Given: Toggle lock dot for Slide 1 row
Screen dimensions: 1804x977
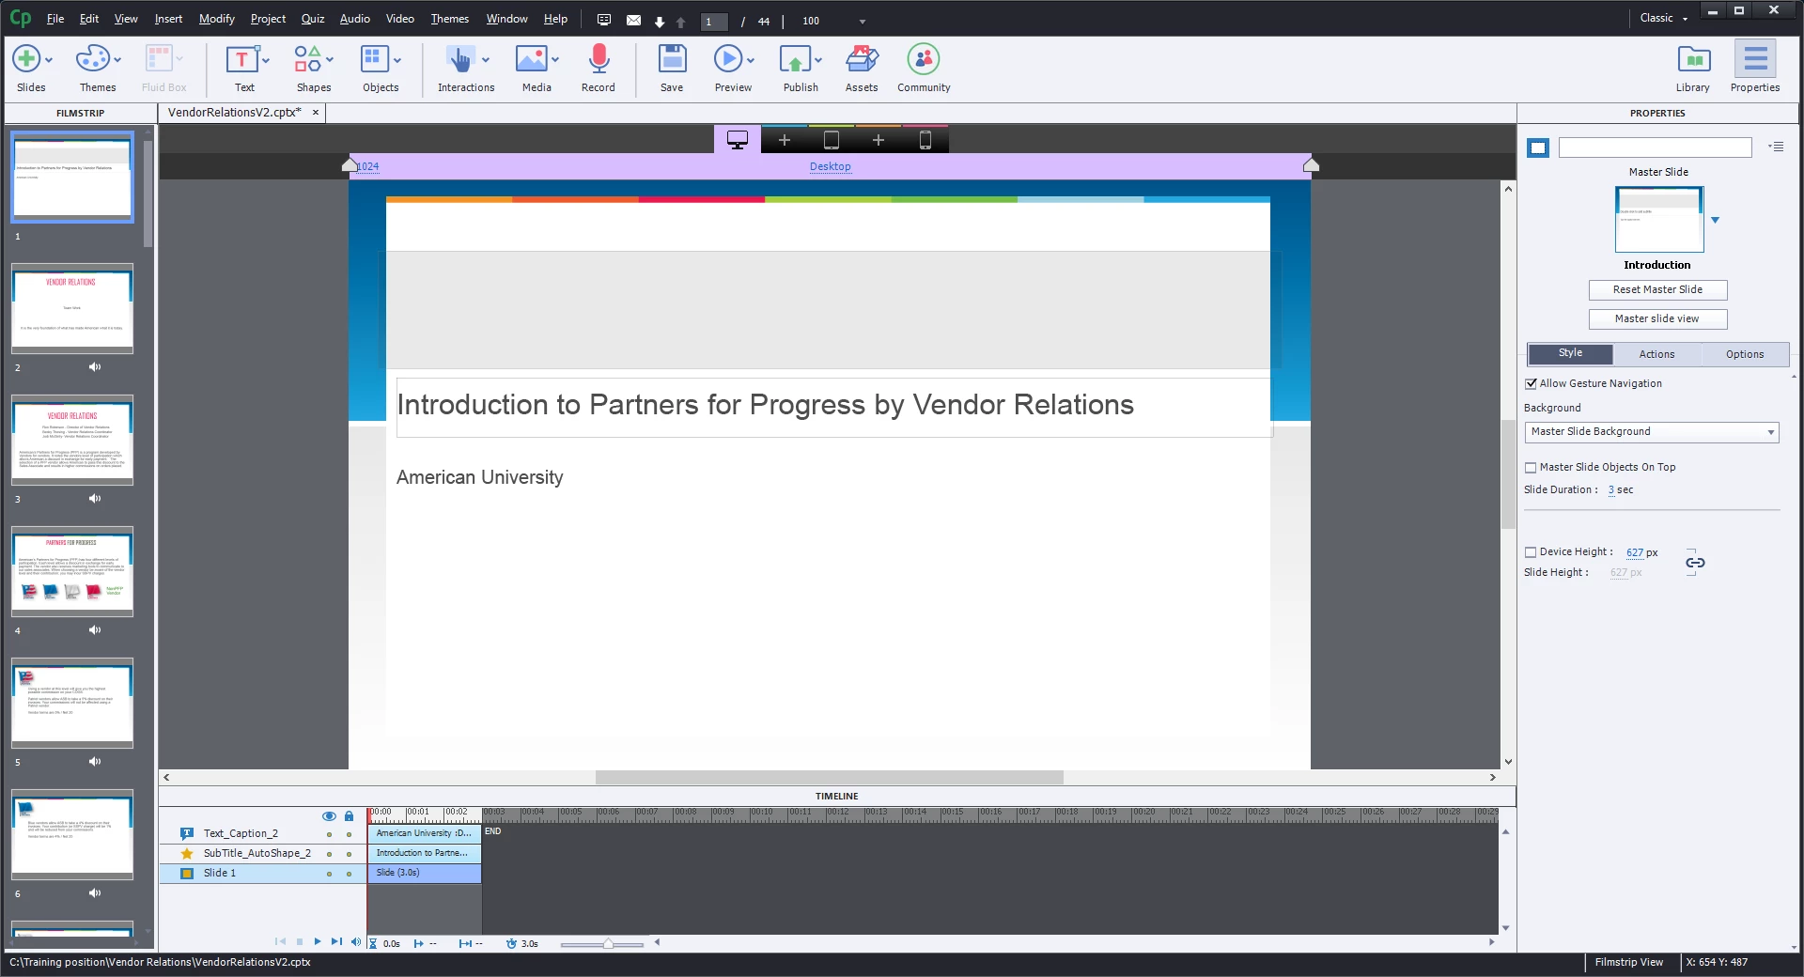Looking at the screenshot, I should pyautogui.click(x=349, y=874).
